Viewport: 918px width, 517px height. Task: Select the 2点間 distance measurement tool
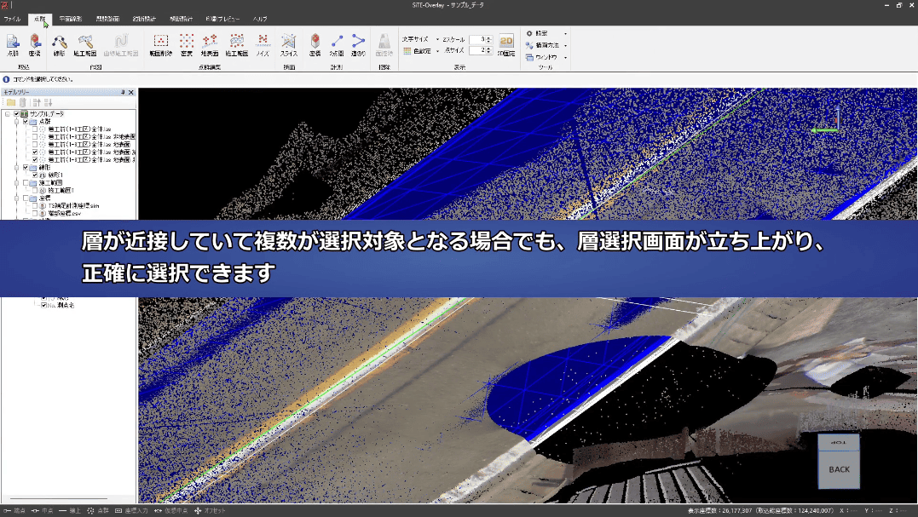(337, 45)
